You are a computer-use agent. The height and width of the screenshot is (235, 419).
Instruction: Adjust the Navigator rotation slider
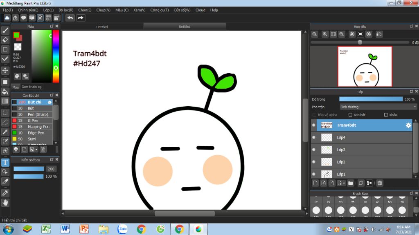360,42
